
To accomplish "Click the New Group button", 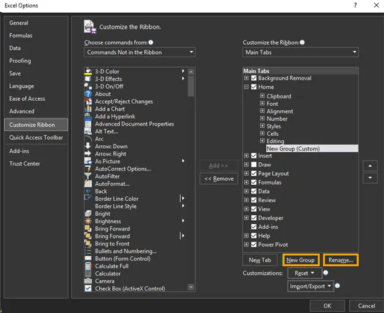I will 301,260.
